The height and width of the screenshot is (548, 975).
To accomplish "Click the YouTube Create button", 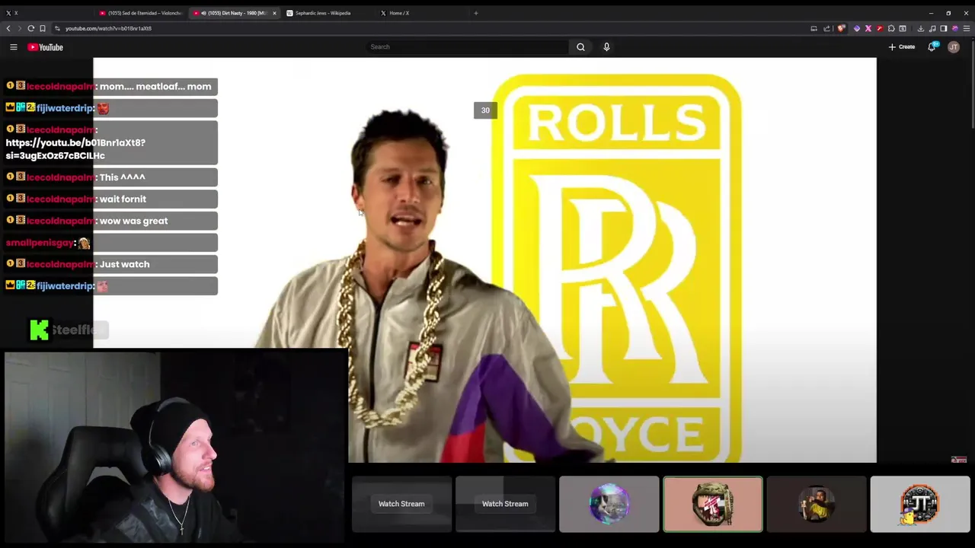I will 902,47.
